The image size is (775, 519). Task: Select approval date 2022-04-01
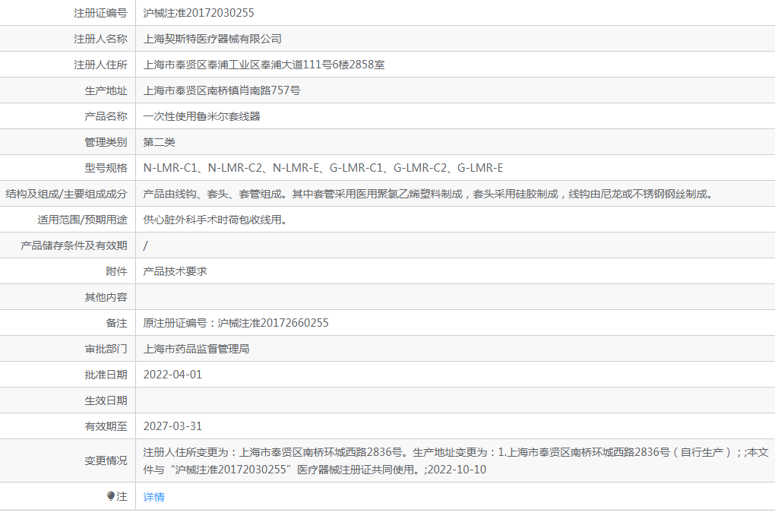coord(172,375)
